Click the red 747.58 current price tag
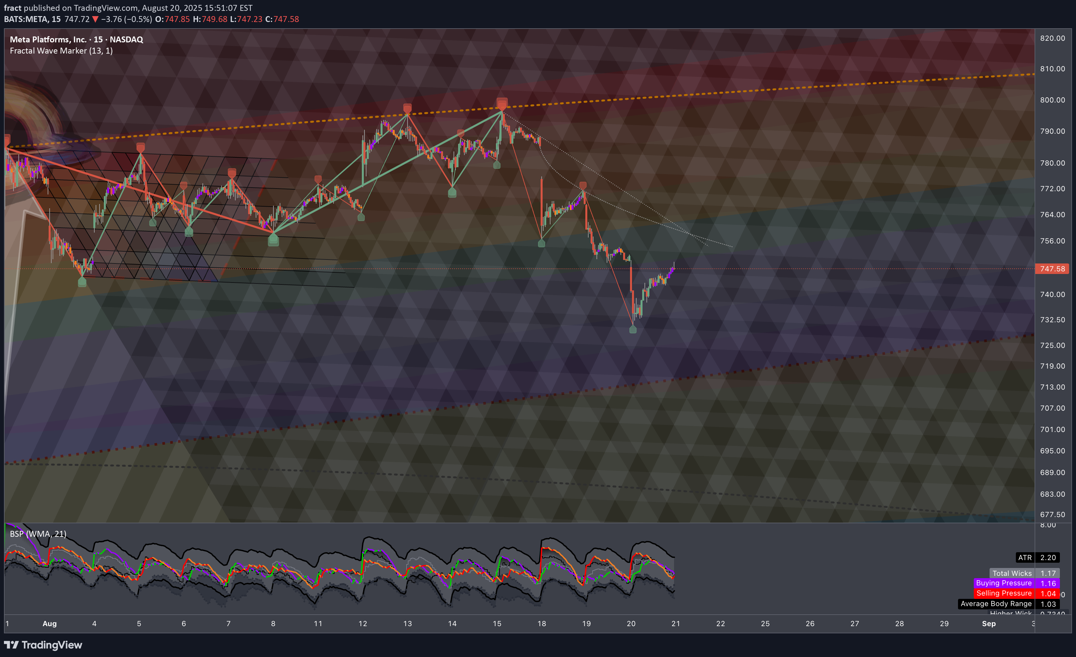This screenshot has height=657, width=1076. click(x=1052, y=269)
